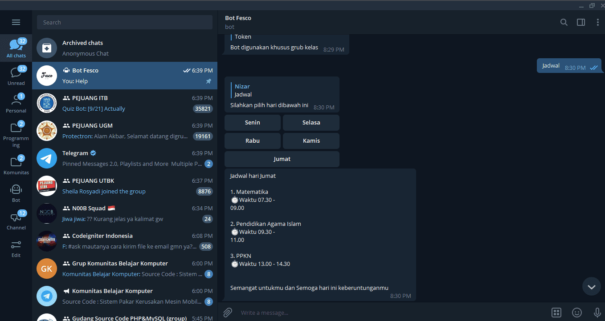605x321 pixels.
Task: Toggle the right info sidebar panel
Action: [581, 22]
